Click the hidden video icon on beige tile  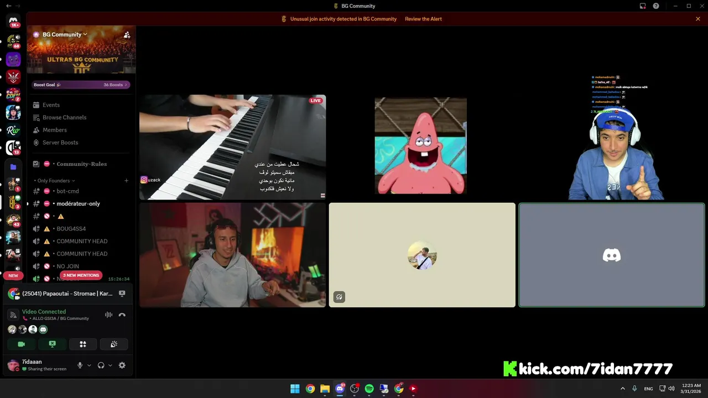(339, 297)
